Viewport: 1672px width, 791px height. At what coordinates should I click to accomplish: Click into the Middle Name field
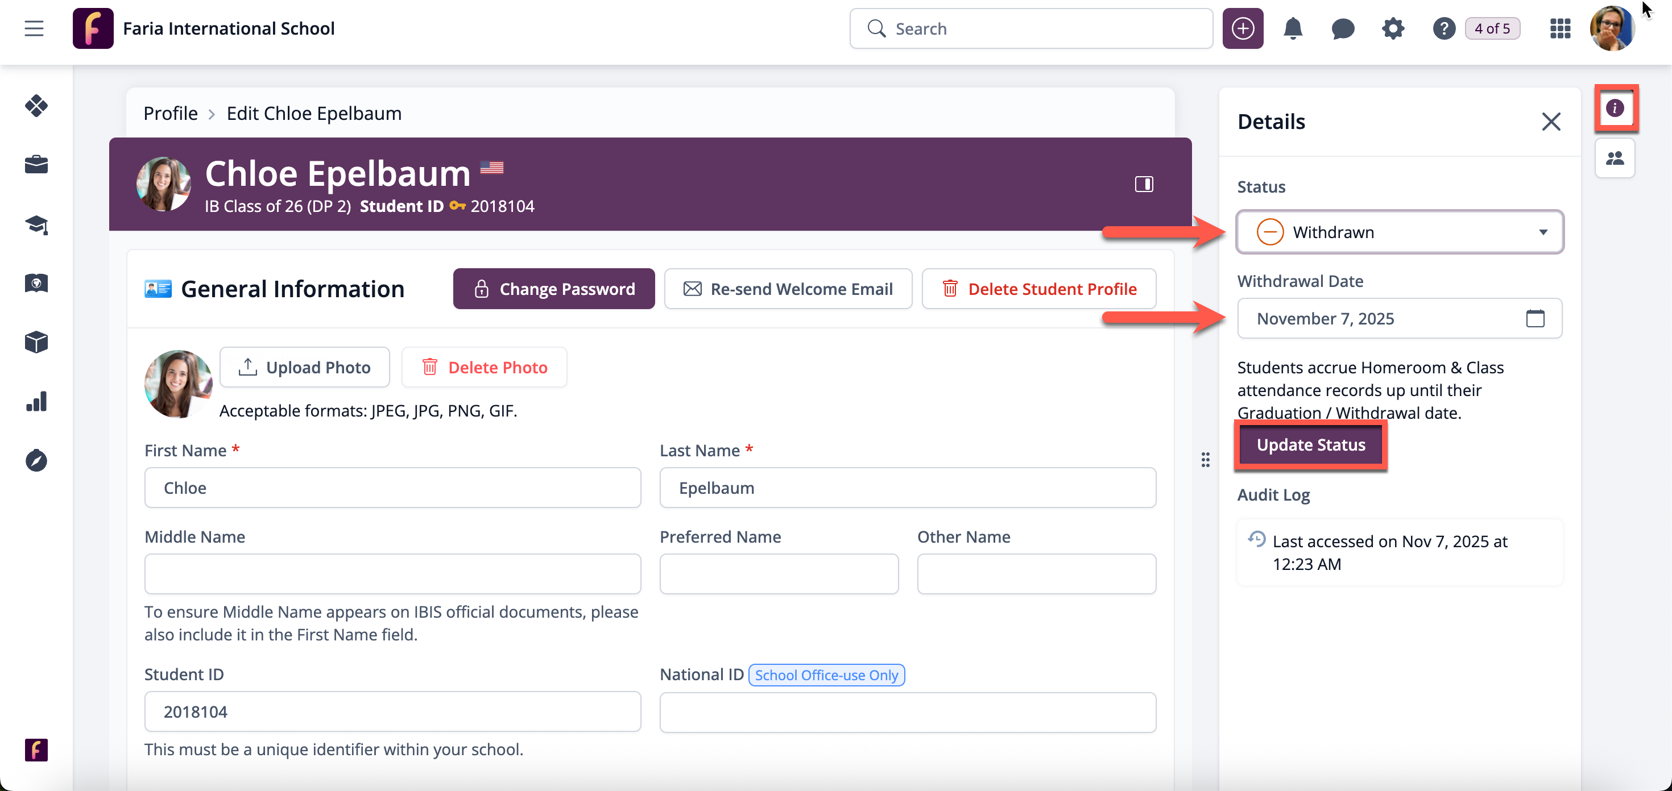pos(392,574)
